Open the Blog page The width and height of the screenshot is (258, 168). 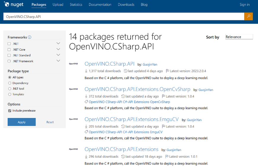coord(144,5)
